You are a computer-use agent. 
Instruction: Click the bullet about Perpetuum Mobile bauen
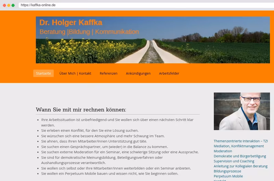pyautogui.click(x=110, y=174)
